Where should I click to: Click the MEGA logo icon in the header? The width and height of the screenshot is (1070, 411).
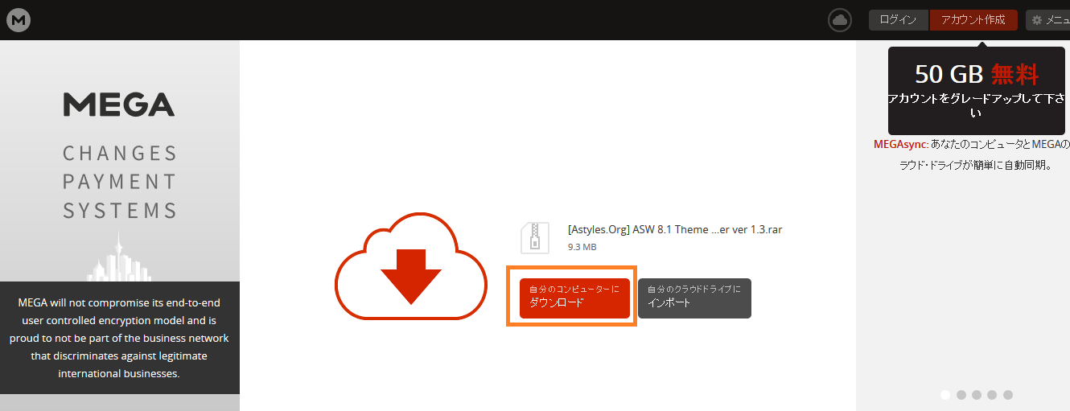pyautogui.click(x=19, y=19)
